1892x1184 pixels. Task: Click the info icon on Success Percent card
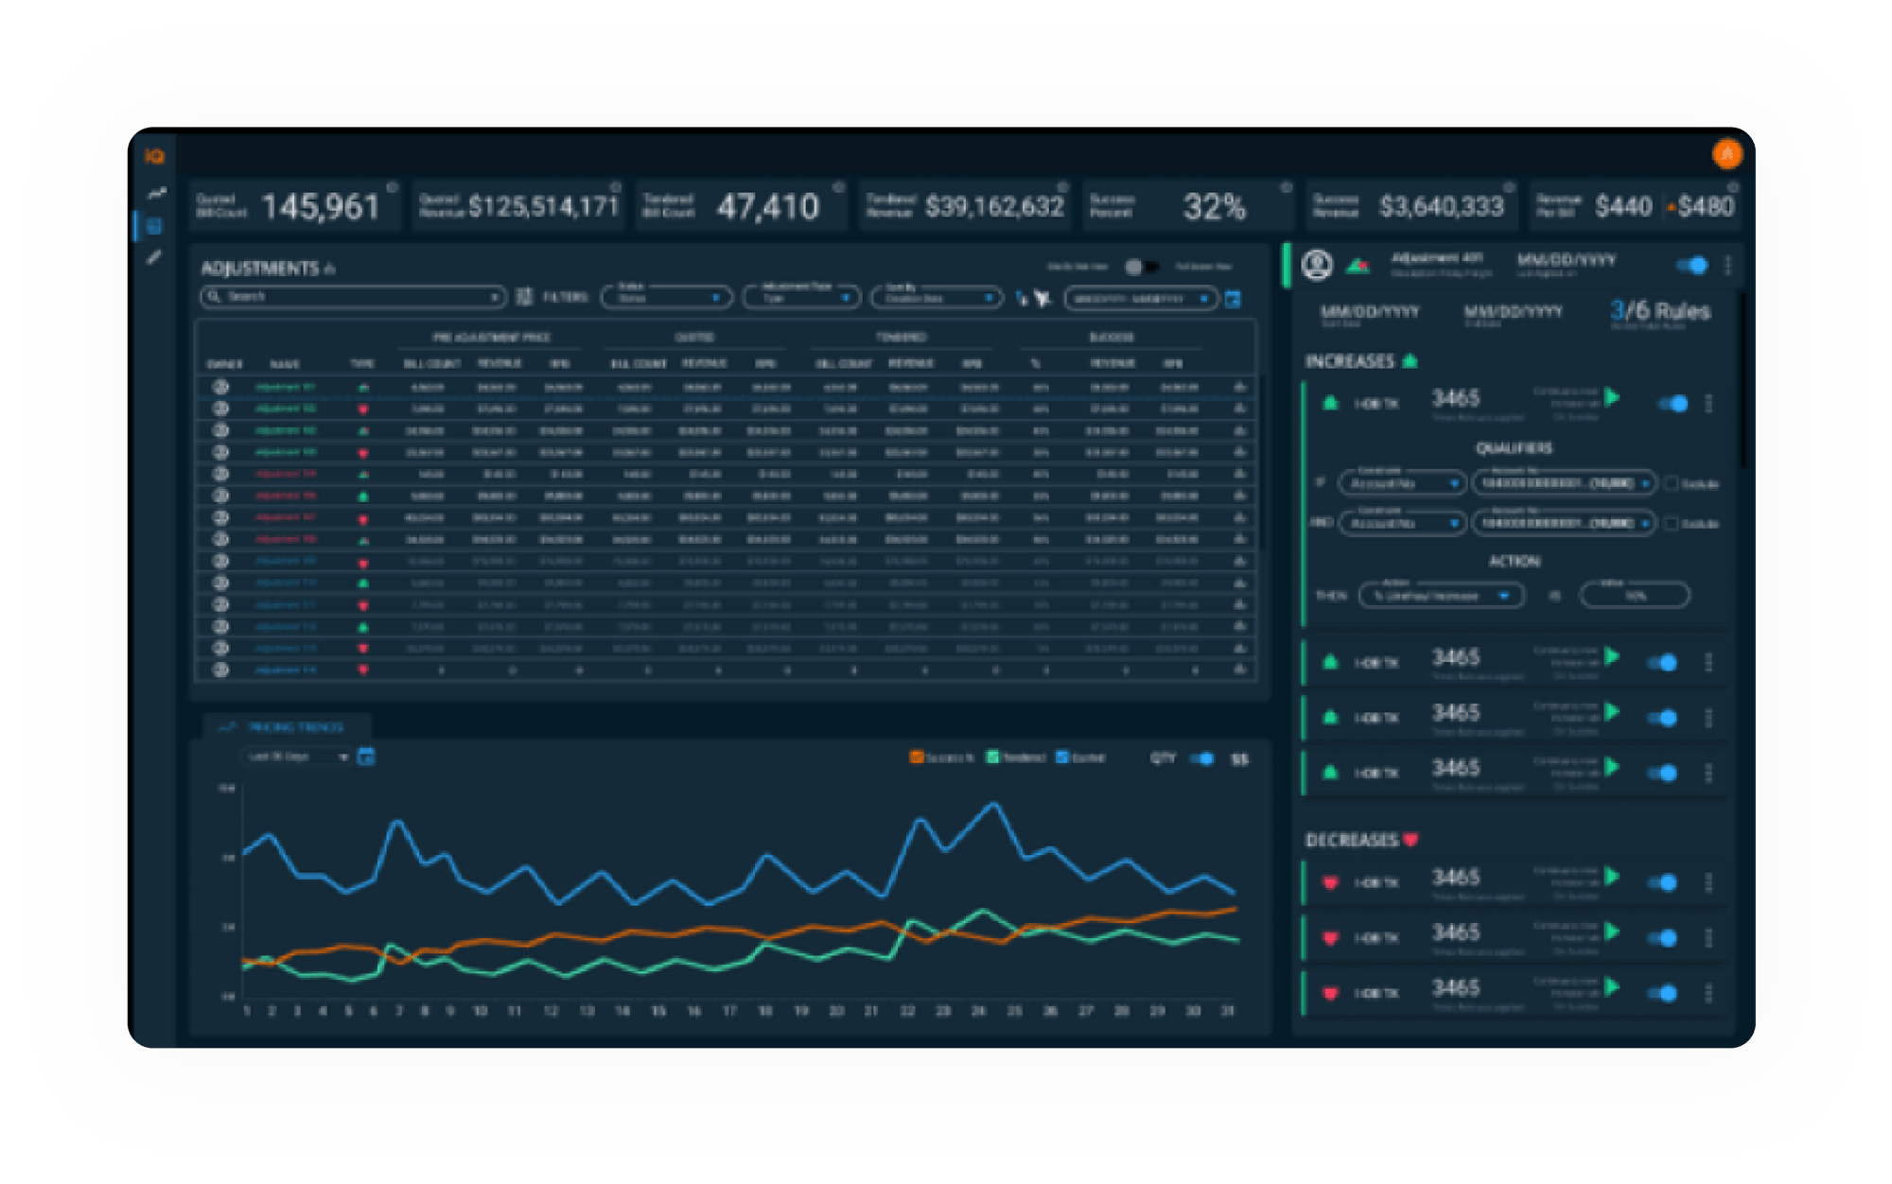[1286, 188]
